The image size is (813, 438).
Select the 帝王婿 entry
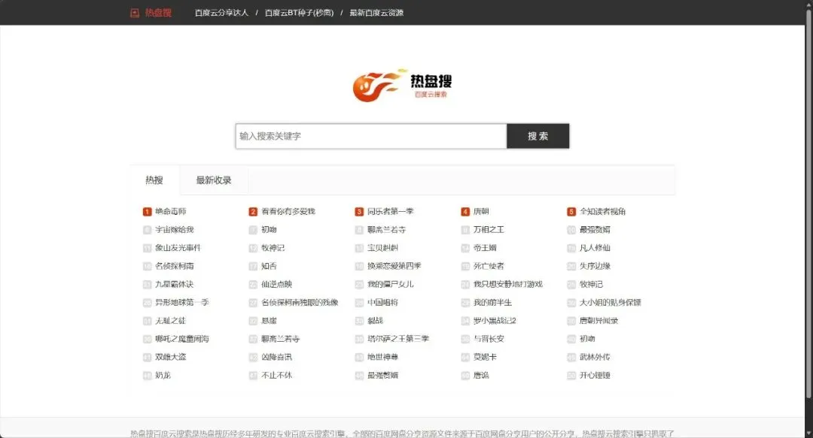pyautogui.click(x=485, y=248)
